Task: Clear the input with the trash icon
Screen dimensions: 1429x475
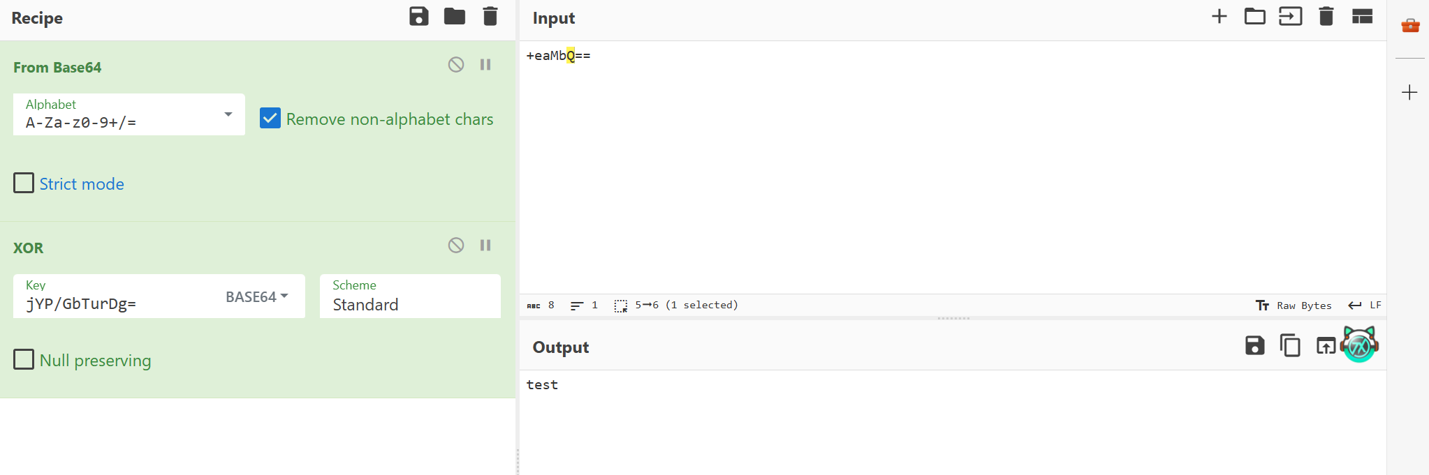Action: (x=1326, y=16)
